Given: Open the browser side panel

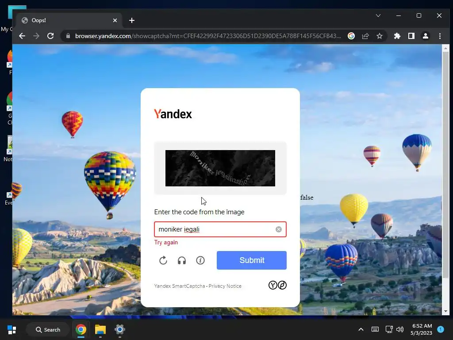Looking at the screenshot, I should coord(411,36).
